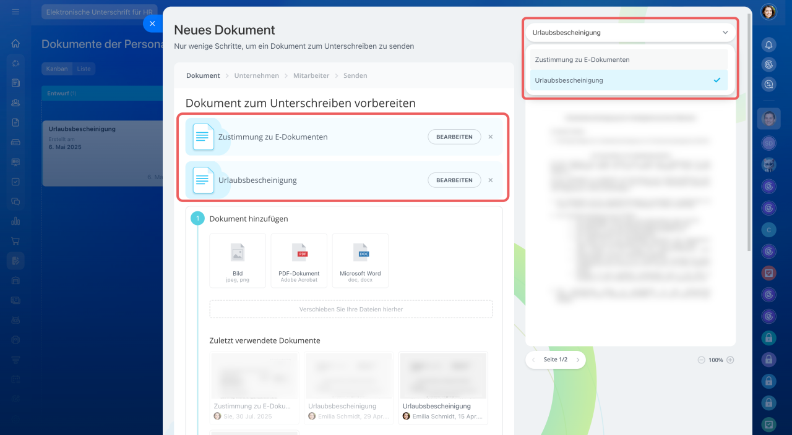Zoom out the document preview
This screenshot has width=792, height=435.
[701, 360]
